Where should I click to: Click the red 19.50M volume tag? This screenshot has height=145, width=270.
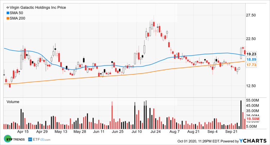pos(253,119)
